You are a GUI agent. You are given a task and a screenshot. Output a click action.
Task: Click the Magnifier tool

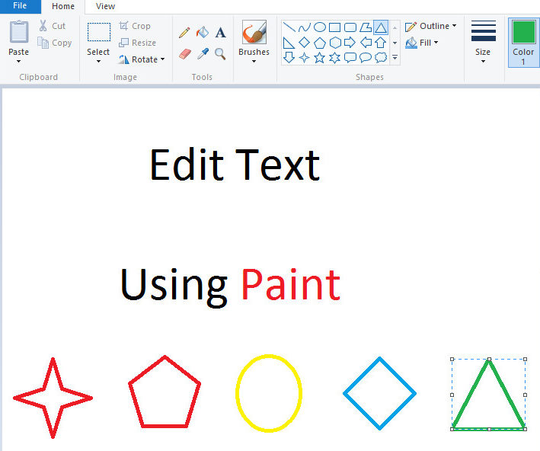tap(220, 54)
